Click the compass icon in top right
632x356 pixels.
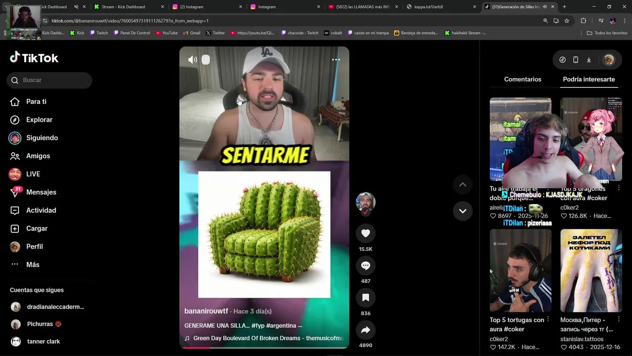click(562, 60)
